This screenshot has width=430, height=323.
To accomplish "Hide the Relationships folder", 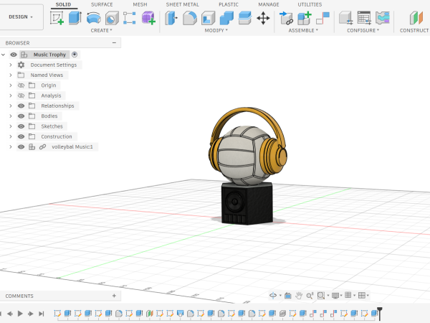I will (21, 106).
